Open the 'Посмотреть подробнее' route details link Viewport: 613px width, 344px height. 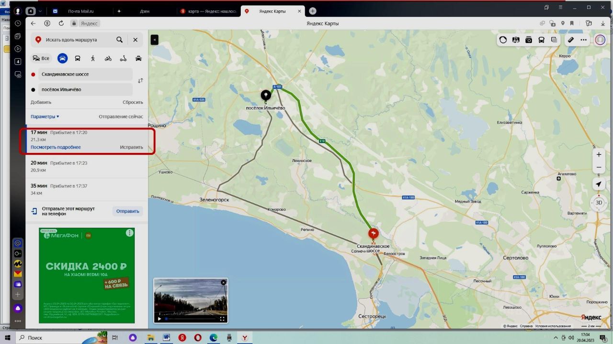(56, 147)
